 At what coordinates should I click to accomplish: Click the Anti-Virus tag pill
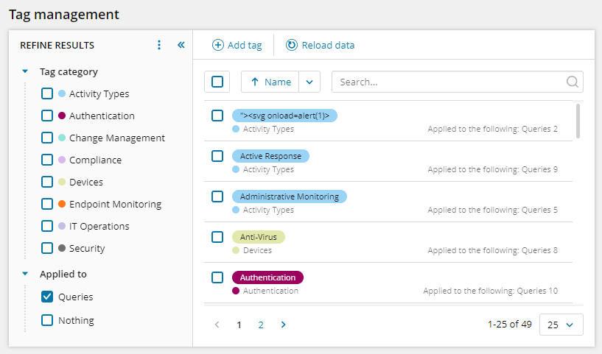click(x=259, y=237)
